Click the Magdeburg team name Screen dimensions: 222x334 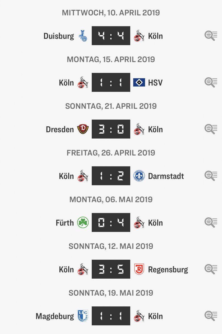(55, 316)
